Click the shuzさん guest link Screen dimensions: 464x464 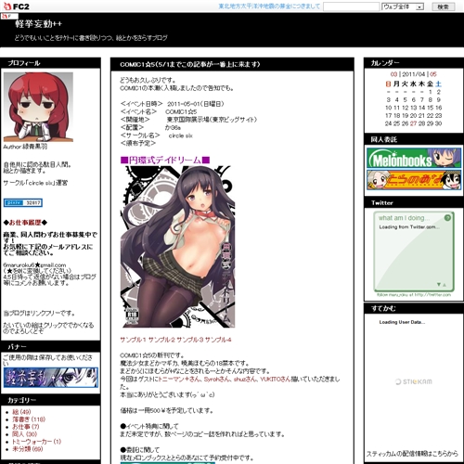tap(245, 380)
